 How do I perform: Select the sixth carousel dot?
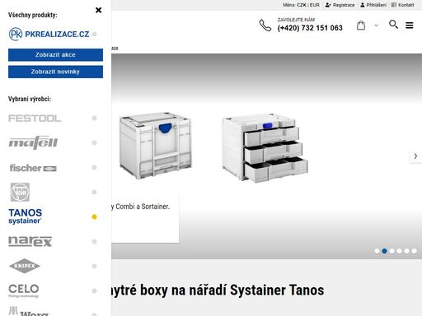(414, 251)
